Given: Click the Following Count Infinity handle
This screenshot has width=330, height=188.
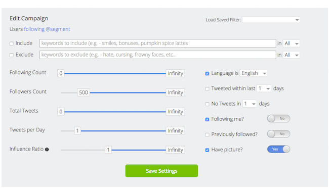Looking at the screenshot, I should pyautogui.click(x=175, y=73).
